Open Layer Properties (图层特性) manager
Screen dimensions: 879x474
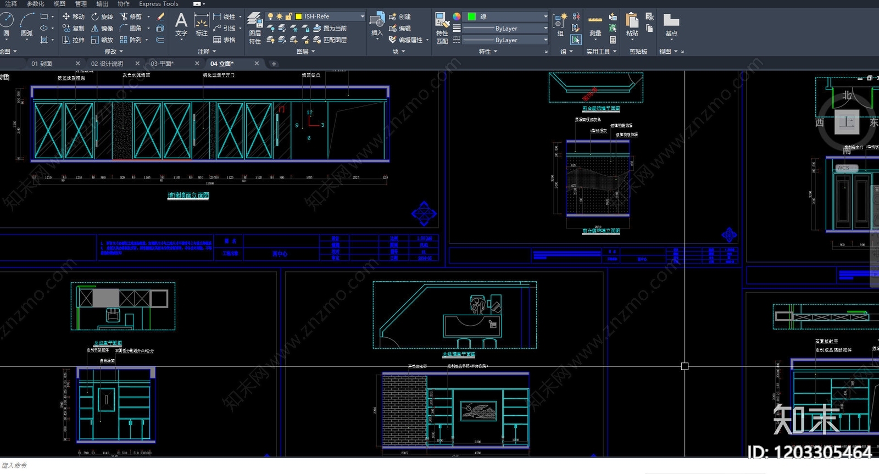[255, 27]
